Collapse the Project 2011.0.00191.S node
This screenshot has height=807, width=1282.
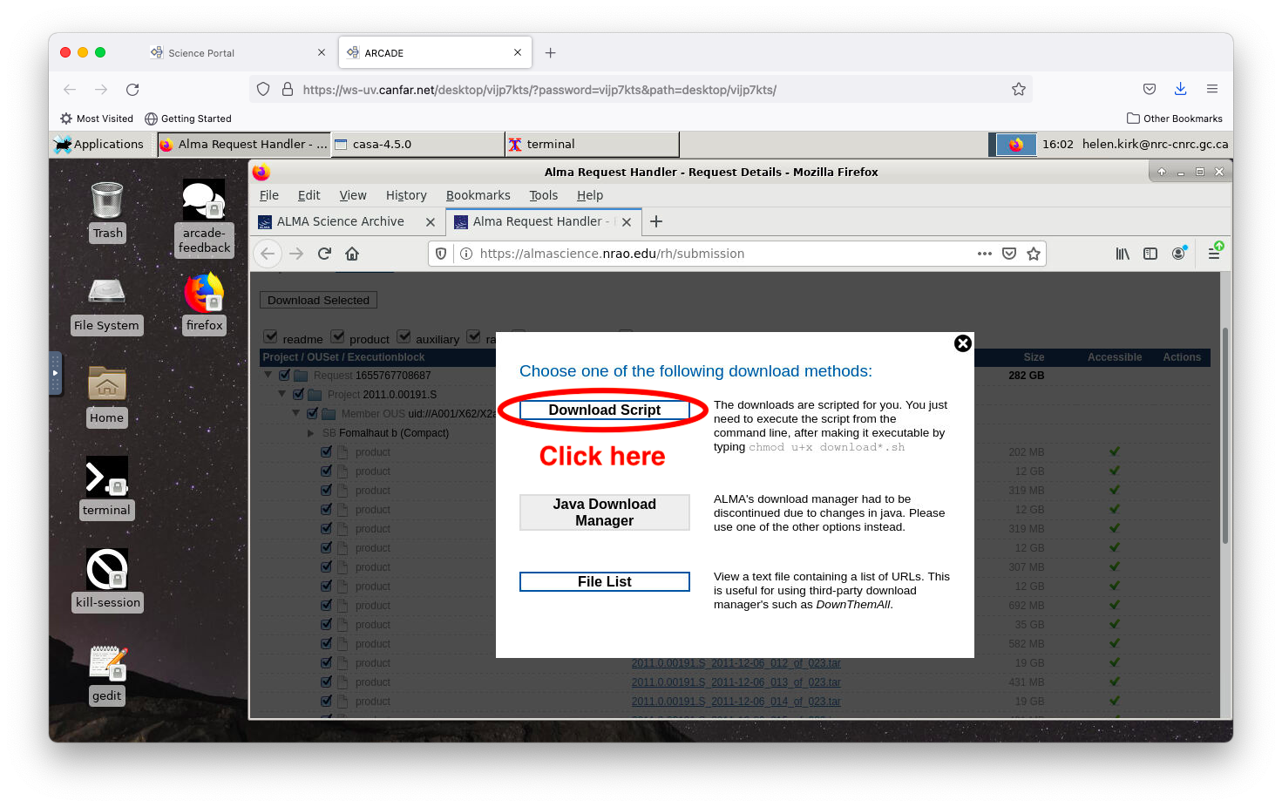tap(282, 394)
